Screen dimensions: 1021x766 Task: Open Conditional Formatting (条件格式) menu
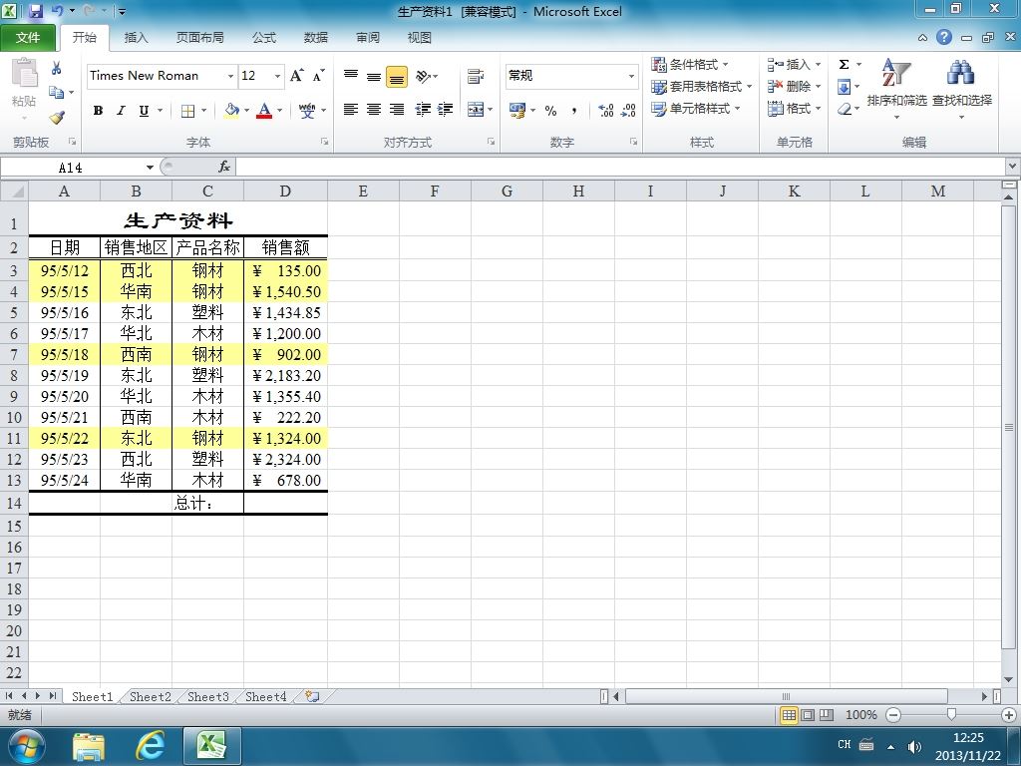pyautogui.click(x=690, y=64)
